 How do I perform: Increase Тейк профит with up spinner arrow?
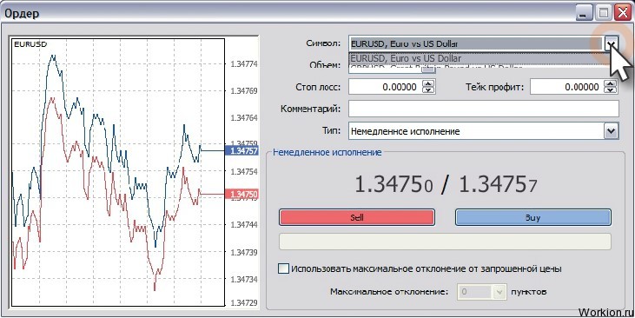pyautogui.click(x=610, y=83)
